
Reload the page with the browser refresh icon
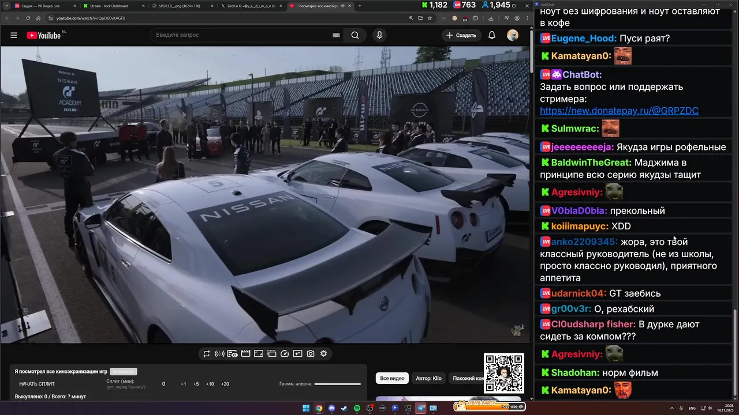pos(28,18)
